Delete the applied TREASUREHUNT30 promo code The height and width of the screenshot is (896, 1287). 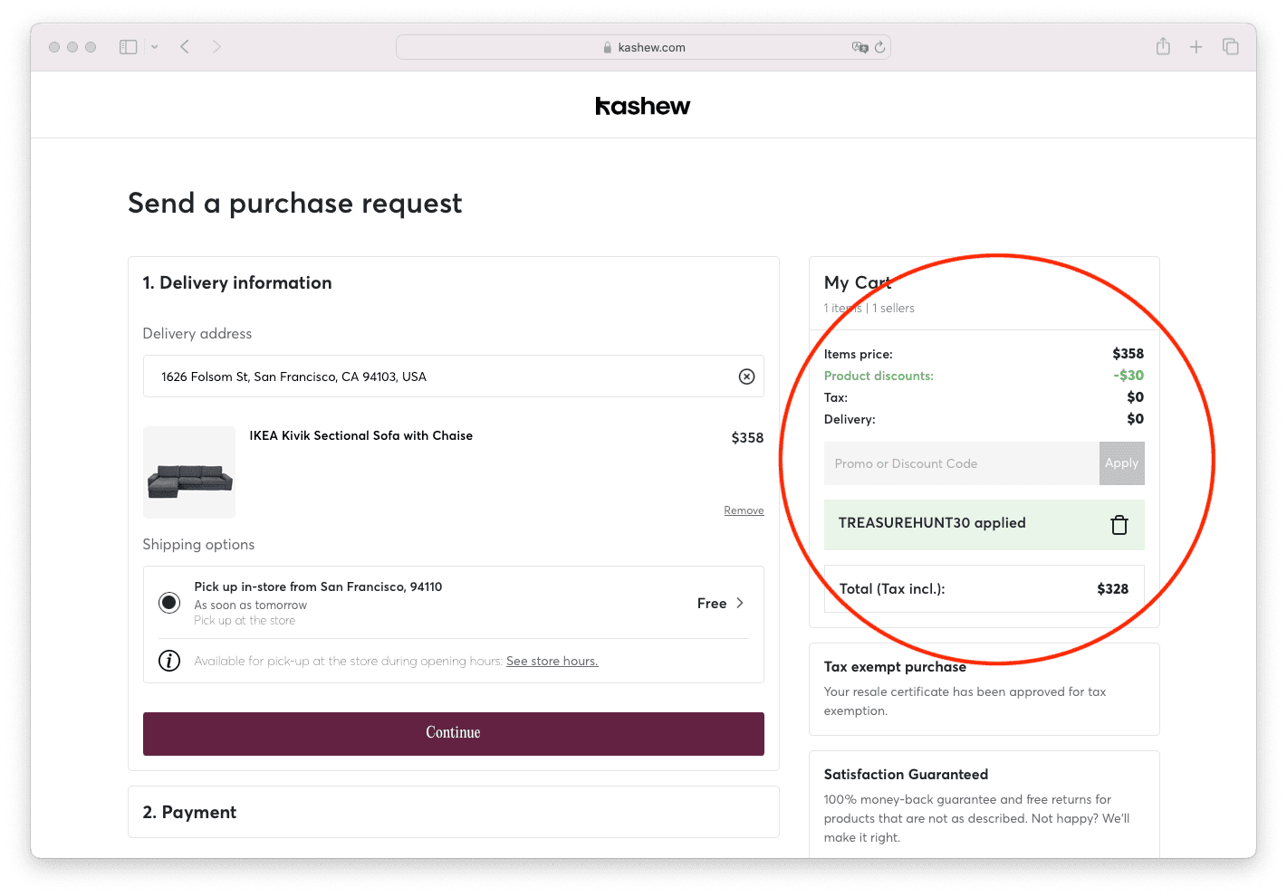pos(1119,525)
